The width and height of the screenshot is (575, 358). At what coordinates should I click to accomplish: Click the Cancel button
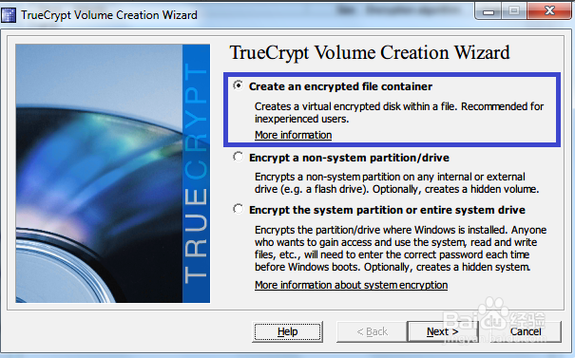pyautogui.click(x=526, y=331)
